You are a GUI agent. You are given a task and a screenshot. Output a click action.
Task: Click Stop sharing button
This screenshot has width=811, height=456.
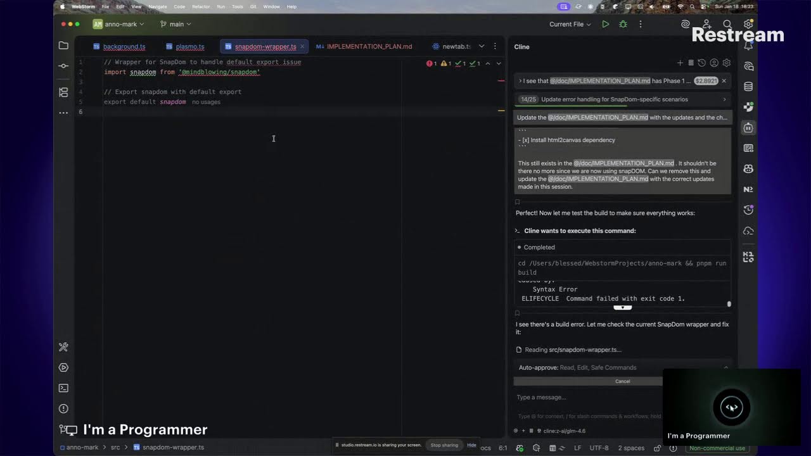tap(444, 445)
